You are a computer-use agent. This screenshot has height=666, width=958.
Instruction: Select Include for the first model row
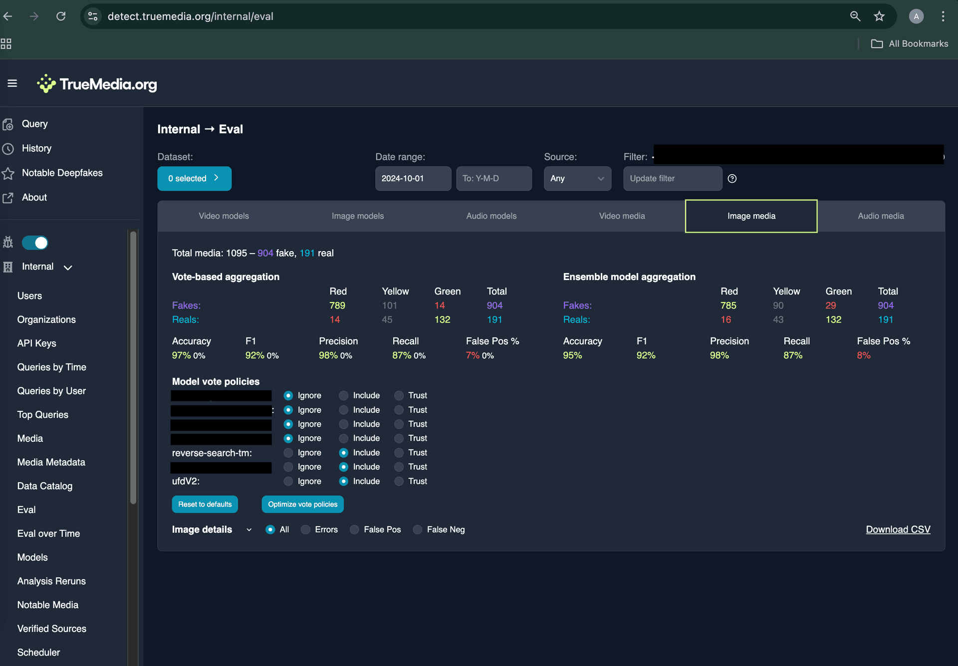pos(344,395)
